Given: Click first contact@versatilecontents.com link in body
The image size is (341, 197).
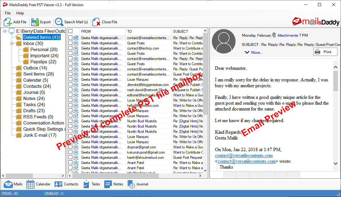Looking at the screenshot, I should click(243, 155).
